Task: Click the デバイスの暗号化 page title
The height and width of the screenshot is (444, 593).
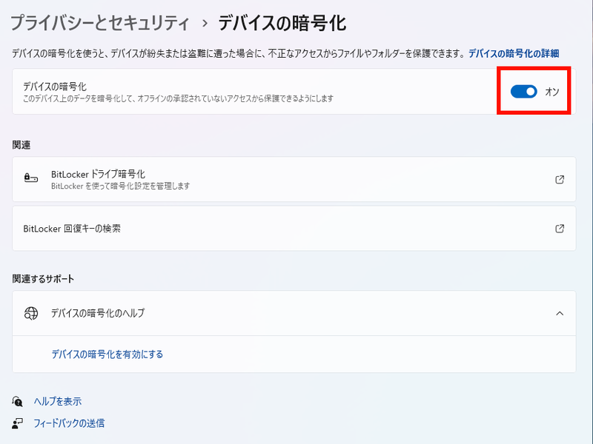Action: [282, 23]
